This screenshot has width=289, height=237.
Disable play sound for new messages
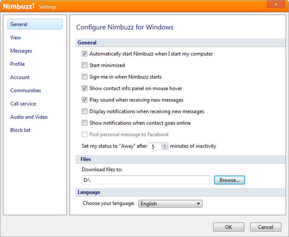pyautogui.click(x=84, y=100)
